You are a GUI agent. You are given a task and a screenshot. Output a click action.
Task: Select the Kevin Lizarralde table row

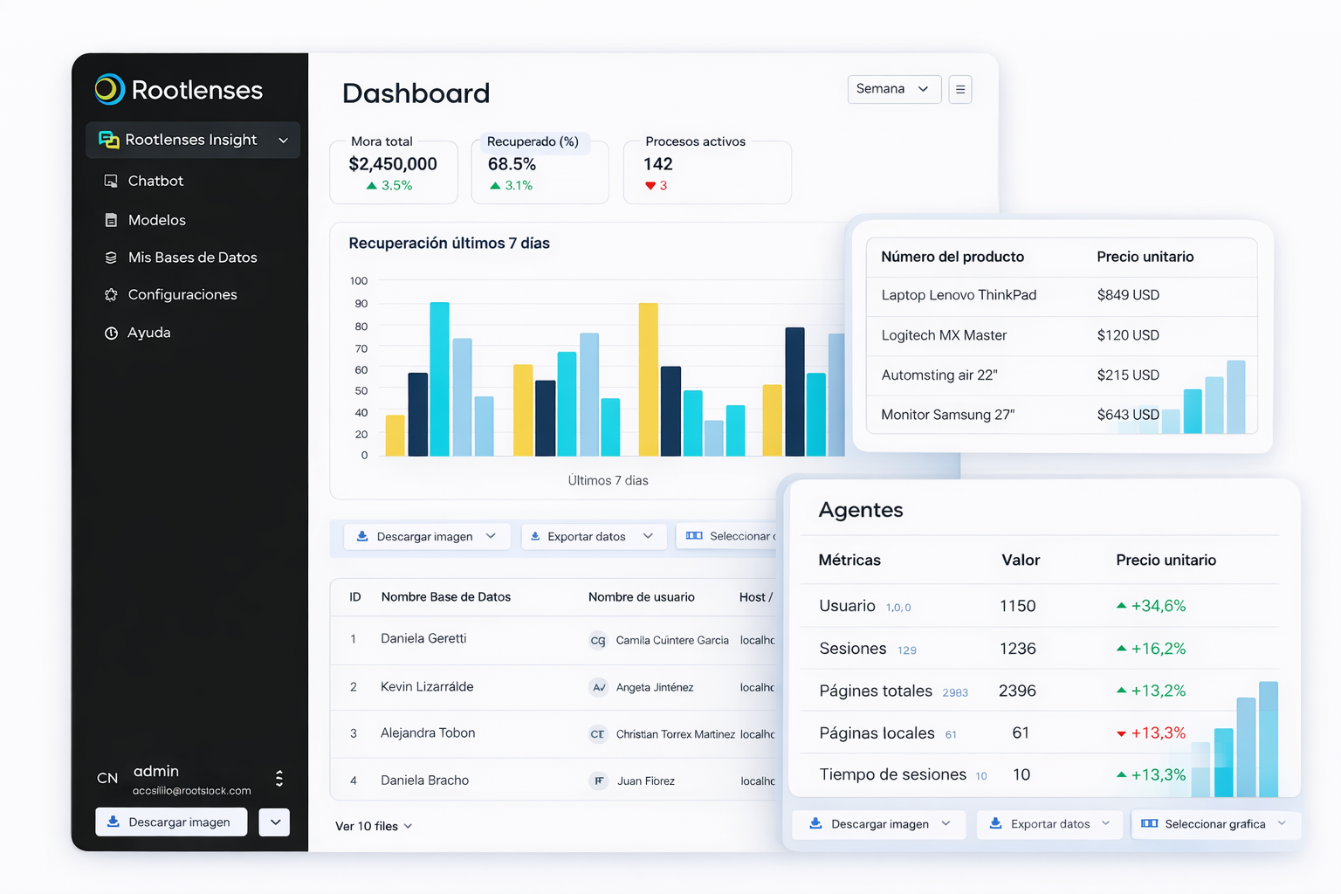(x=427, y=687)
